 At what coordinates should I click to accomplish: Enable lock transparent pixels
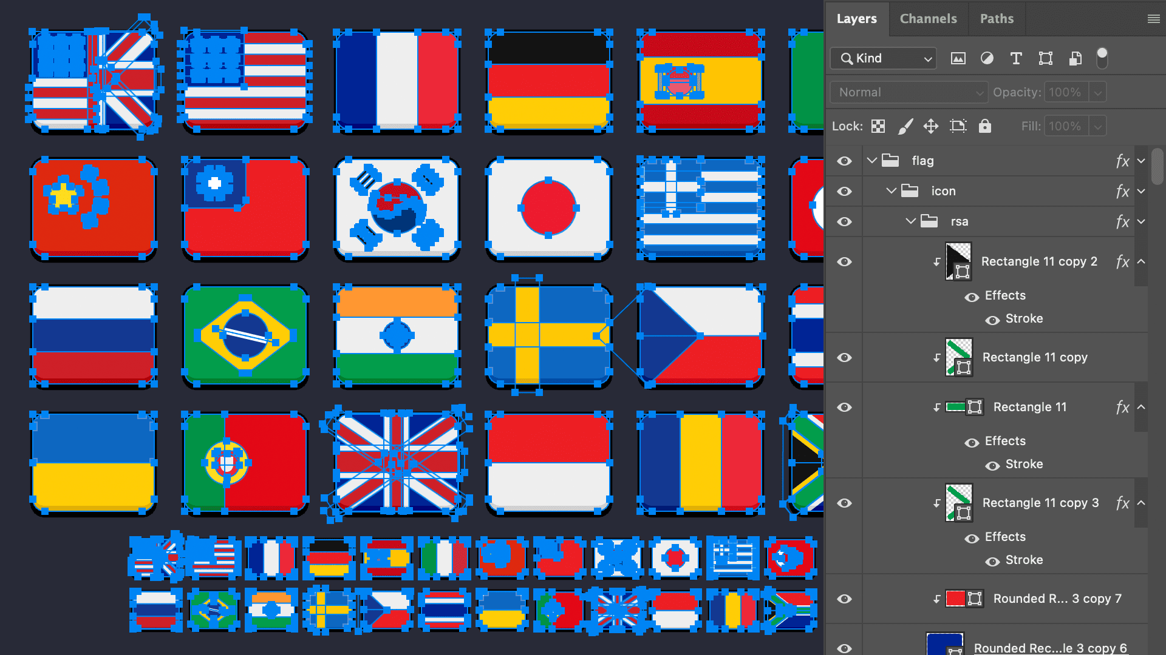(x=878, y=126)
